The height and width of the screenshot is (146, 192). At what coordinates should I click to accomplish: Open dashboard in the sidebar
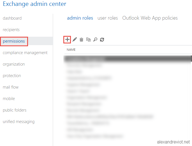click(12, 18)
